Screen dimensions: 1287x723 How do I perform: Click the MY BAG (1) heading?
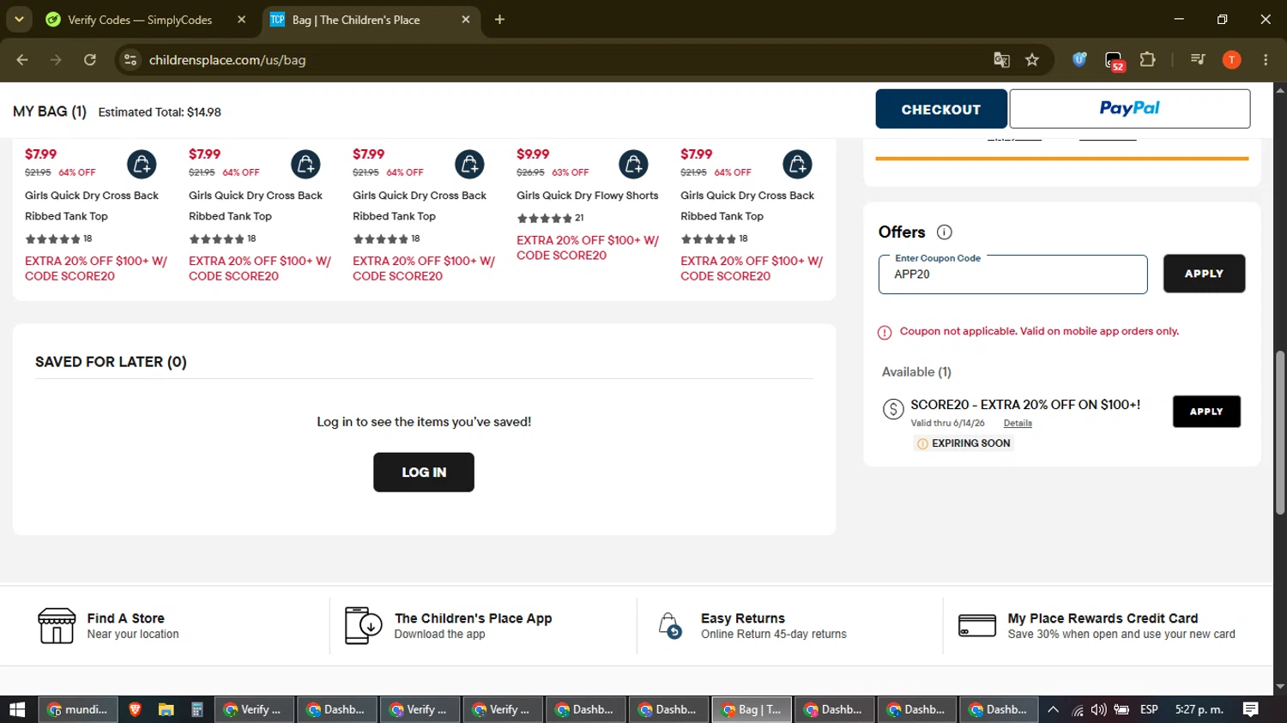tap(50, 111)
